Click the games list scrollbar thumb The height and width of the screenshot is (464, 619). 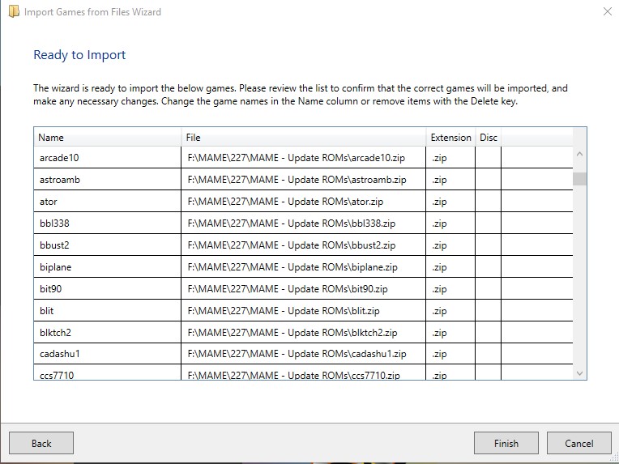(x=579, y=179)
